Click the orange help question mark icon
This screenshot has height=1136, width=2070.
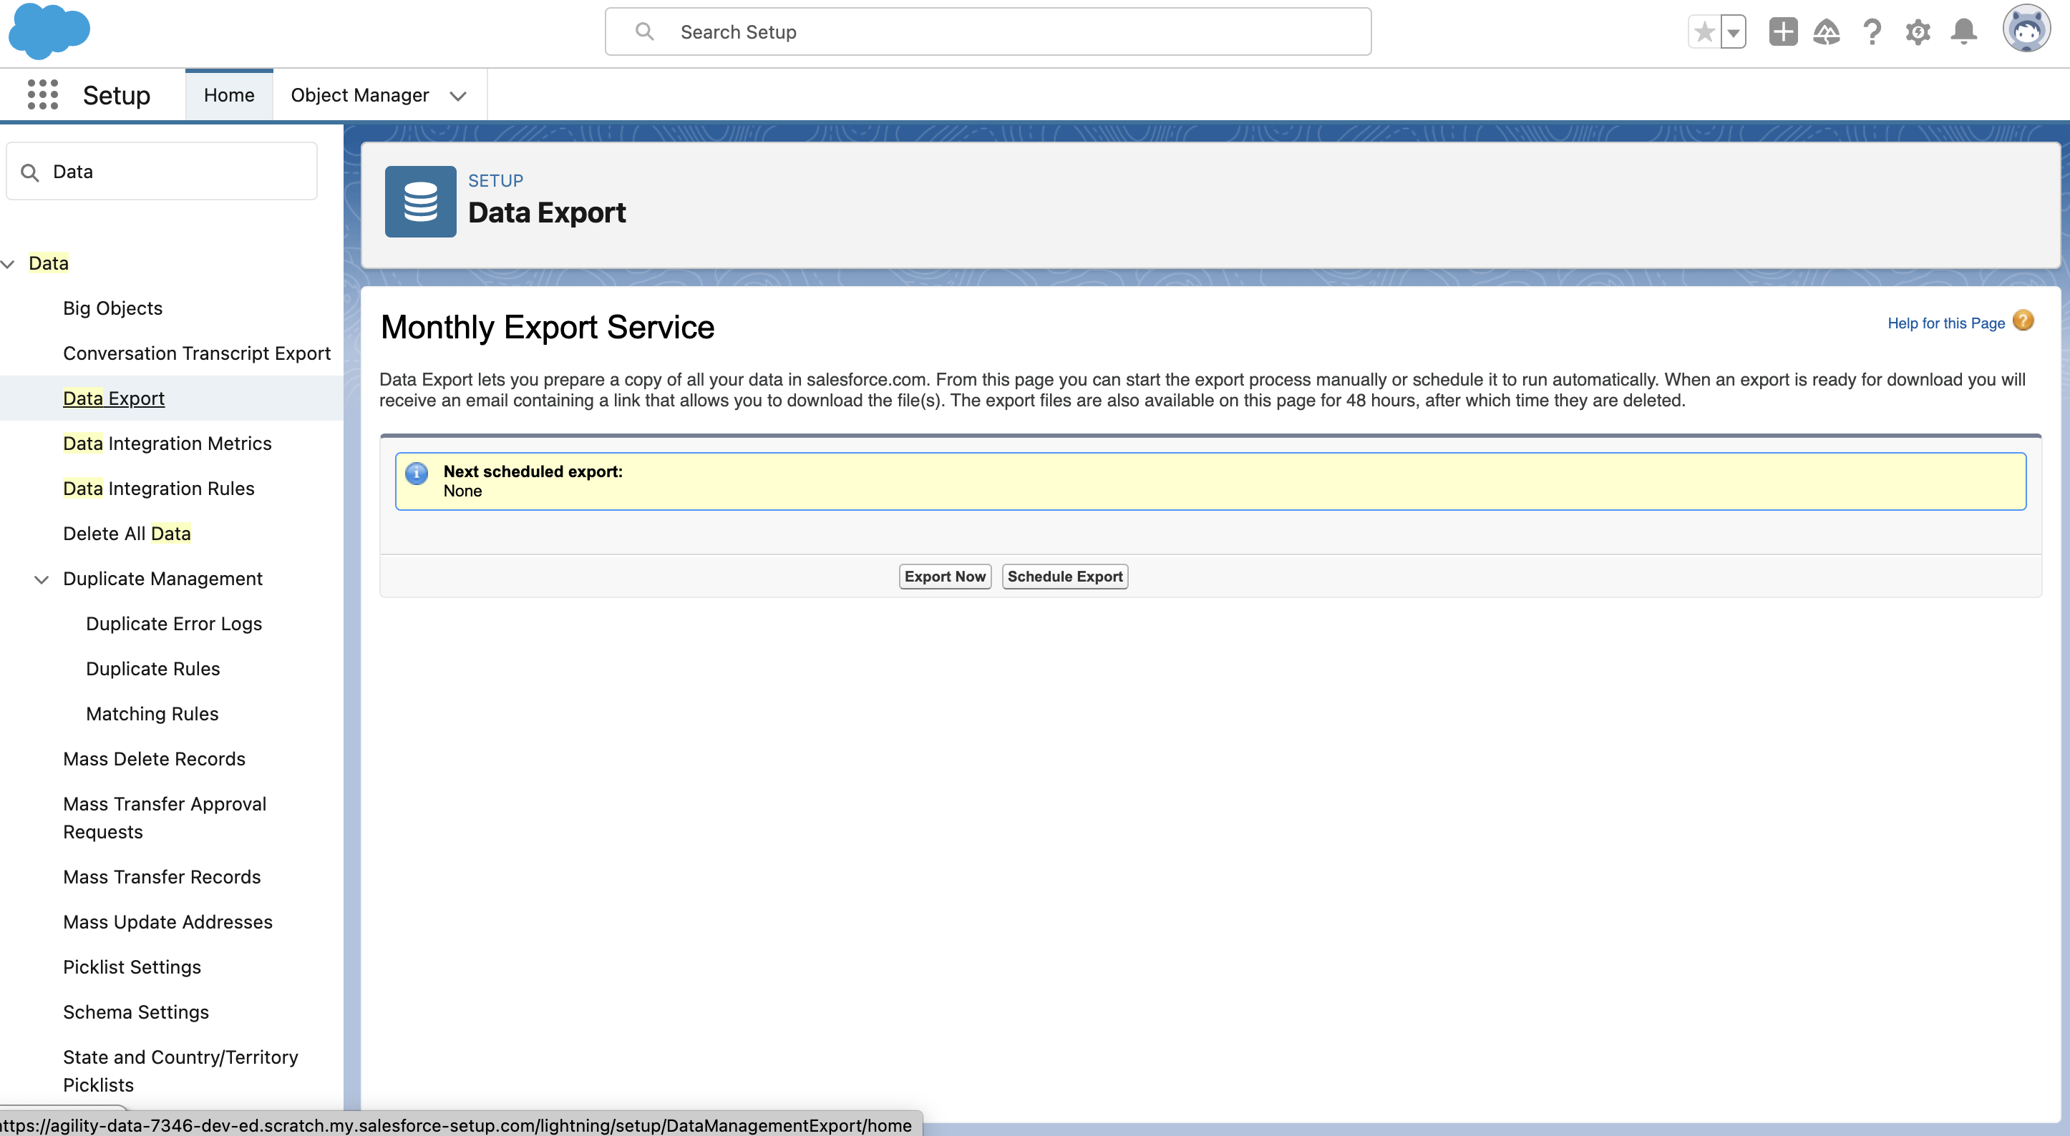(2023, 320)
